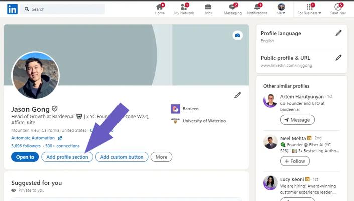The width and height of the screenshot is (354, 201).
Task: Click the search magnifier icon
Action: [x=27, y=9]
